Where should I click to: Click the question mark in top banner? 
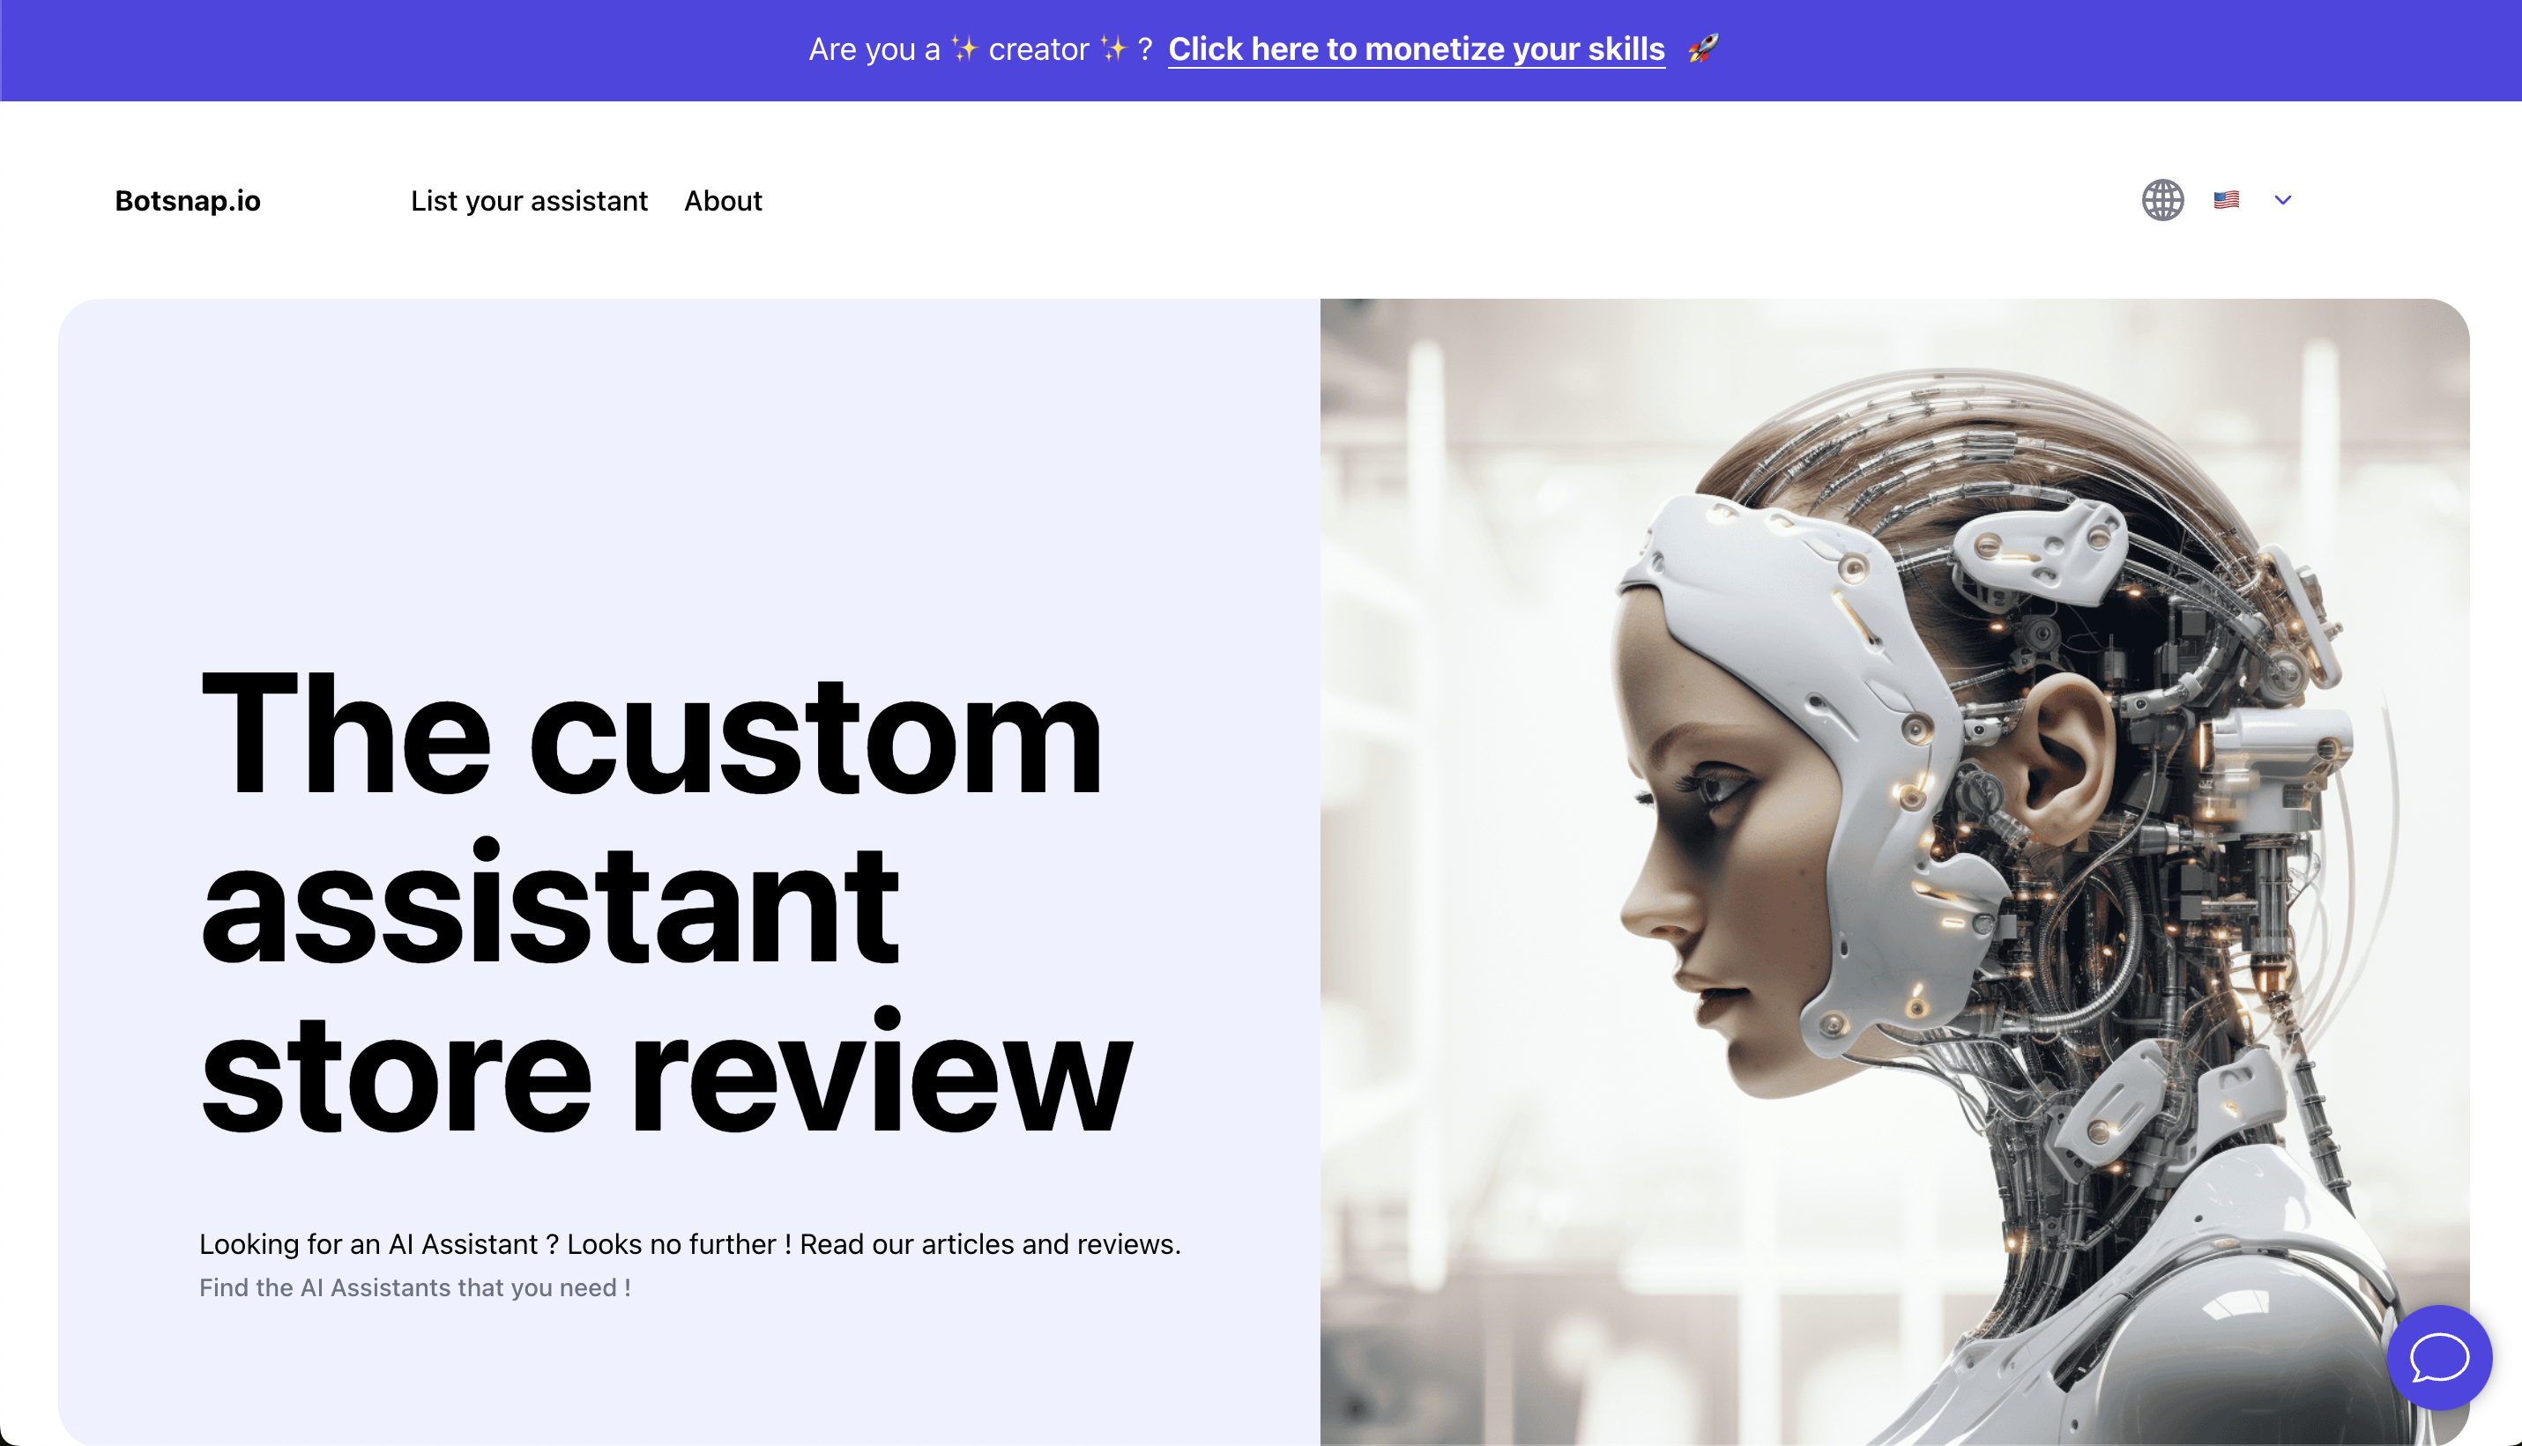pos(1145,48)
